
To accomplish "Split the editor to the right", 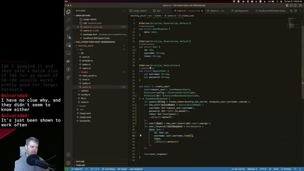I will pos(295,11).
